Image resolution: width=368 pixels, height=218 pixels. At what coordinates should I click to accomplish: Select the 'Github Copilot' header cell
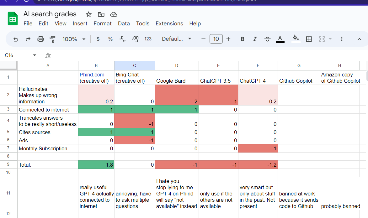(299, 78)
